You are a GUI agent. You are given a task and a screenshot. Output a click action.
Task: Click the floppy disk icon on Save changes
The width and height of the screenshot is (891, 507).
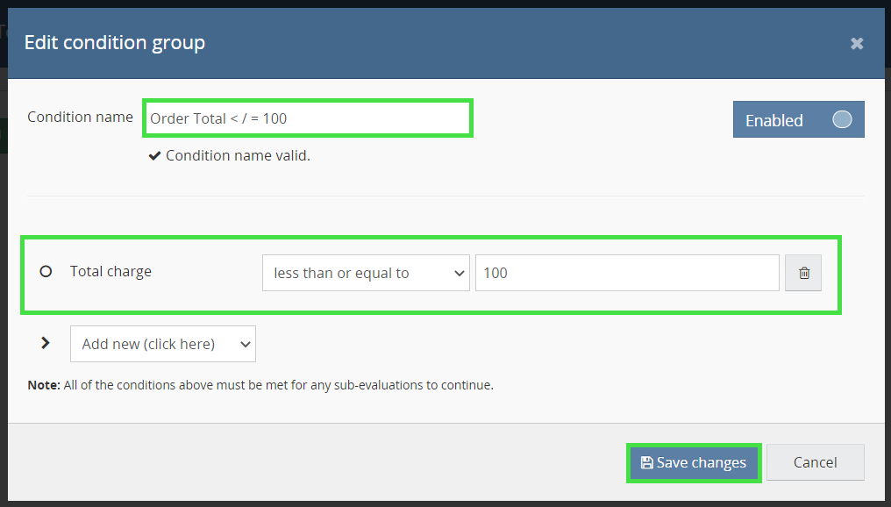point(646,462)
